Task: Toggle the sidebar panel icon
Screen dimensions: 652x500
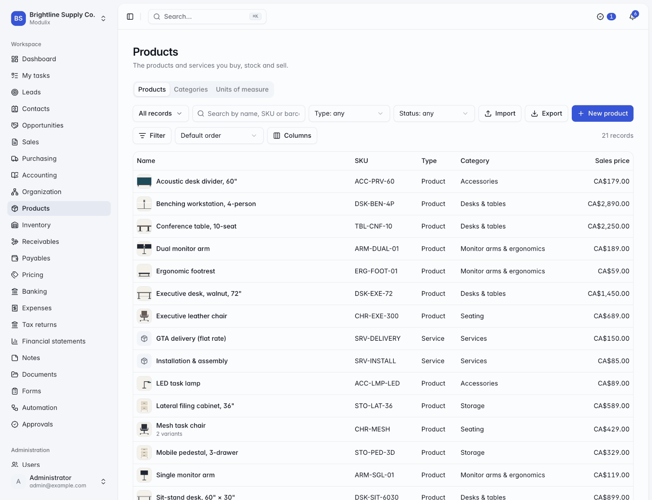Action: 130,16
